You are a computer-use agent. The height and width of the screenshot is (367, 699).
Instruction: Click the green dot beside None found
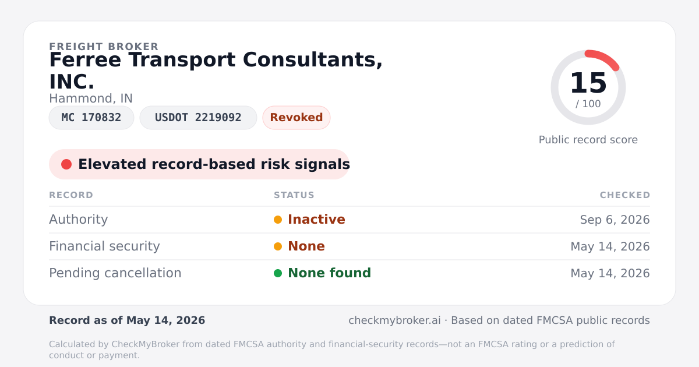(x=278, y=273)
